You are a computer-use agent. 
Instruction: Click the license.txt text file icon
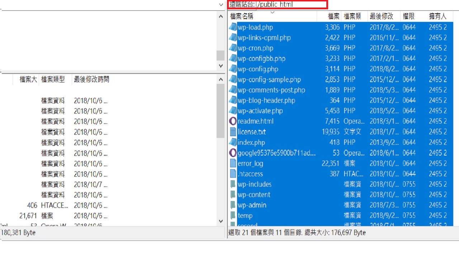pyautogui.click(x=233, y=132)
